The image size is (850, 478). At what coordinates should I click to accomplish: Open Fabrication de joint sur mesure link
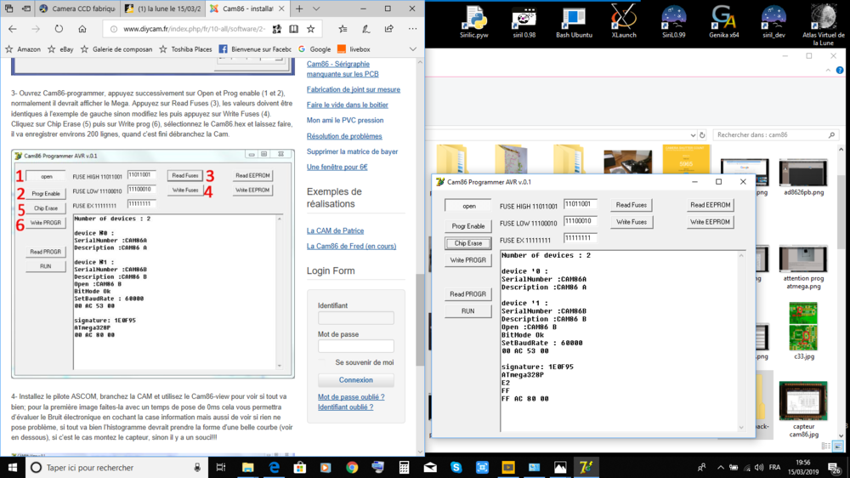pyautogui.click(x=354, y=89)
